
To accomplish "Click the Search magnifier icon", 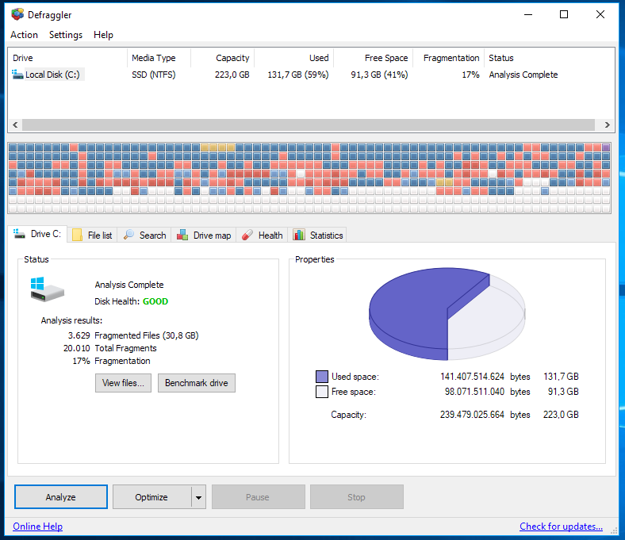I will (128, 235).
